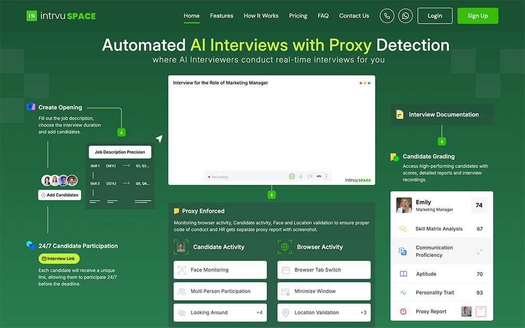The width and height of the screenshot is (525, 328).
Task: End the call with red hang-up icon
Action: (x=319, y=176)
